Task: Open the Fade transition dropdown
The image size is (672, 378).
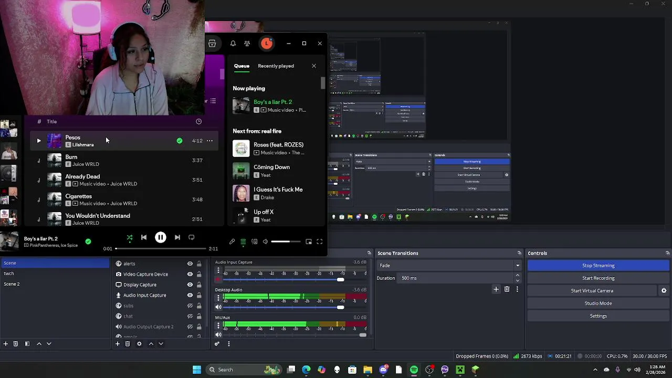Action: [x=449, y=266]
